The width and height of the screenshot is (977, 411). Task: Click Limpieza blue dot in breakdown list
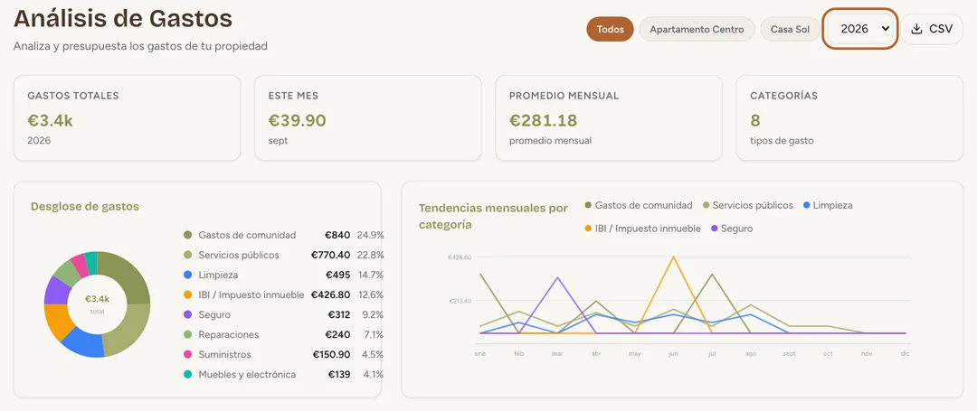pyautogui.click(x=187, y=275)
